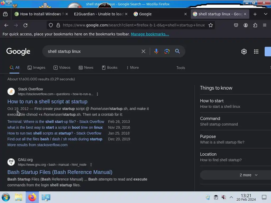Open the clock showing 13:21

(x=246, y=197)
